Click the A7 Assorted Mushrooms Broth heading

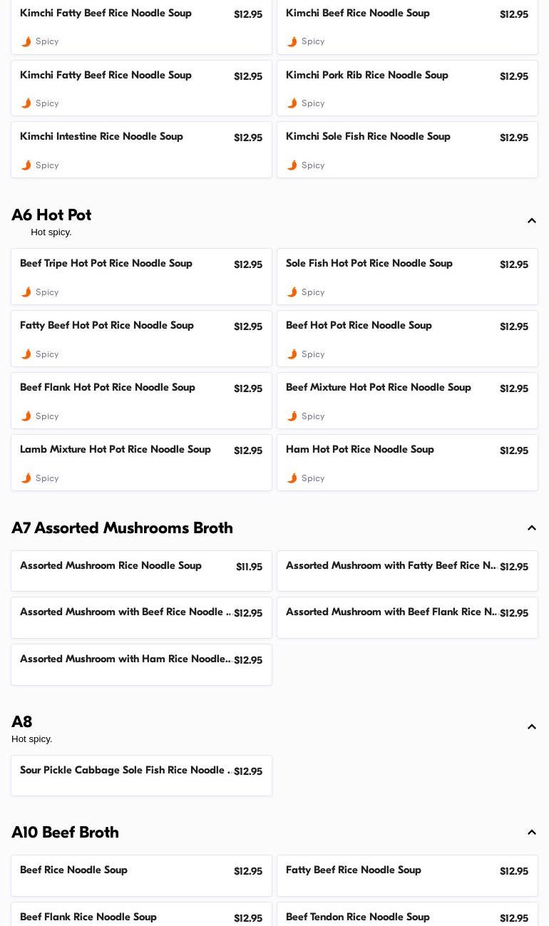pos(122,528)
